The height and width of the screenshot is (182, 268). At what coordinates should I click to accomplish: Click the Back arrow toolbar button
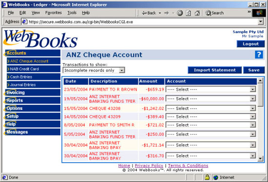149,13
